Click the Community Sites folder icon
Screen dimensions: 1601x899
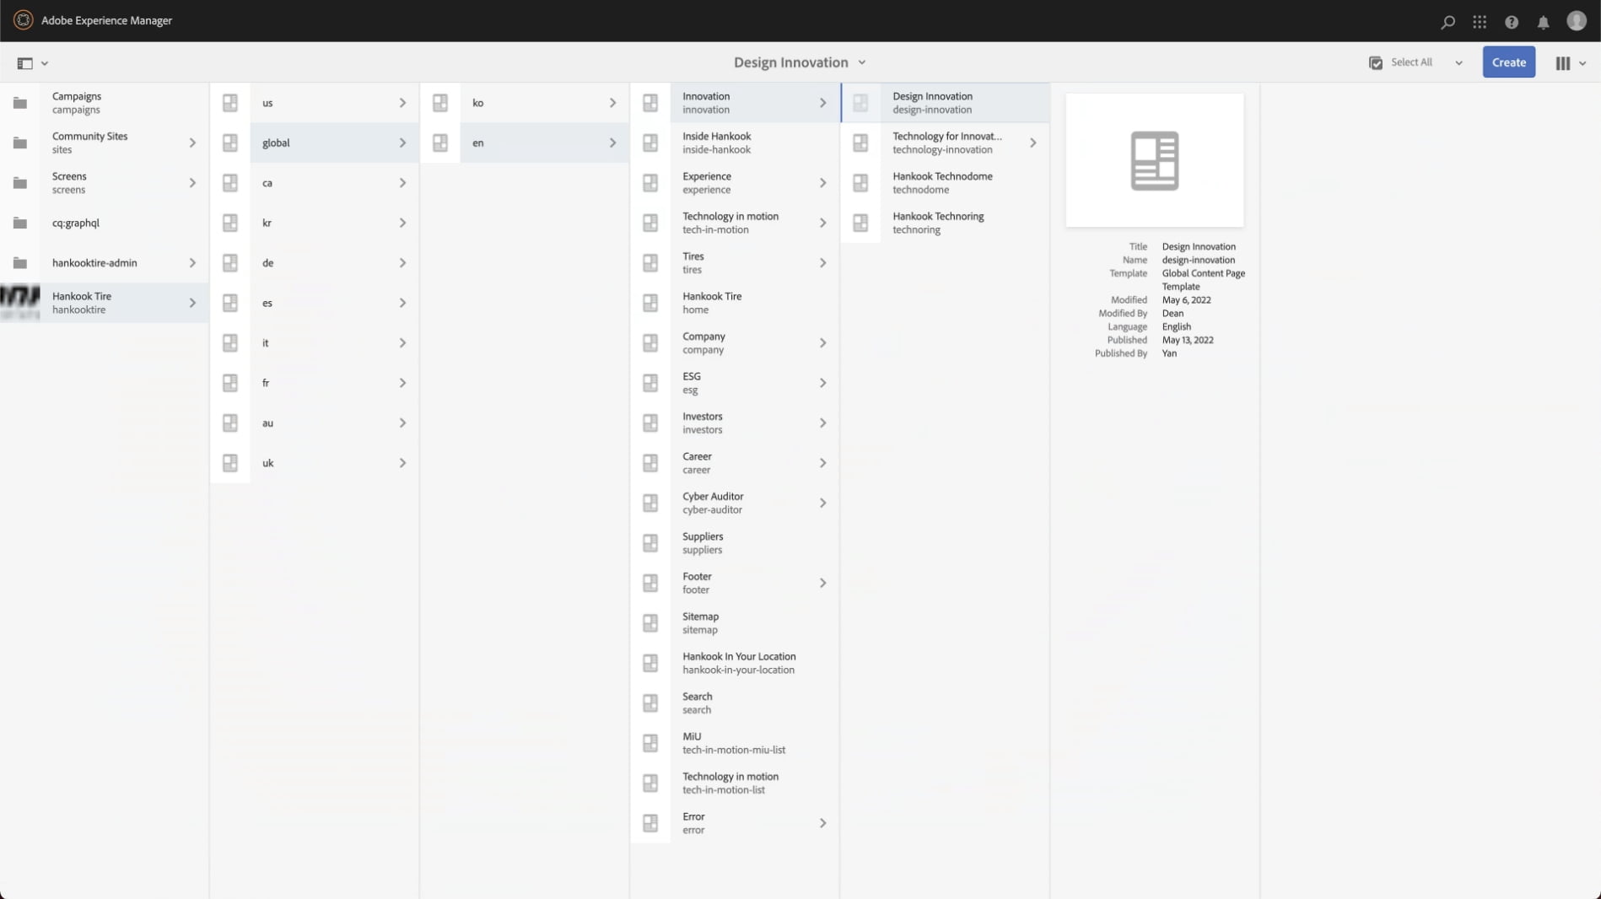[20, 143]
